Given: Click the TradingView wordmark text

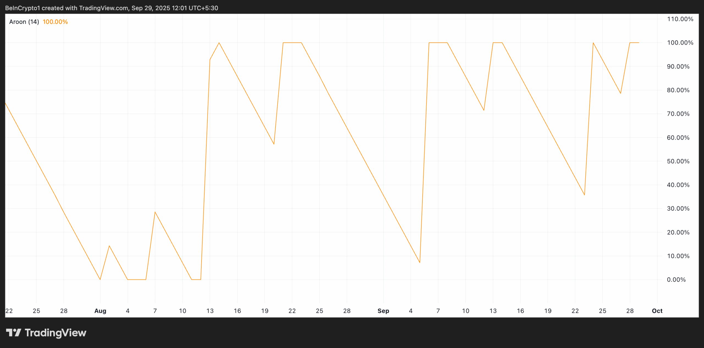Looking at the screenshot, I should click(55, 333).
